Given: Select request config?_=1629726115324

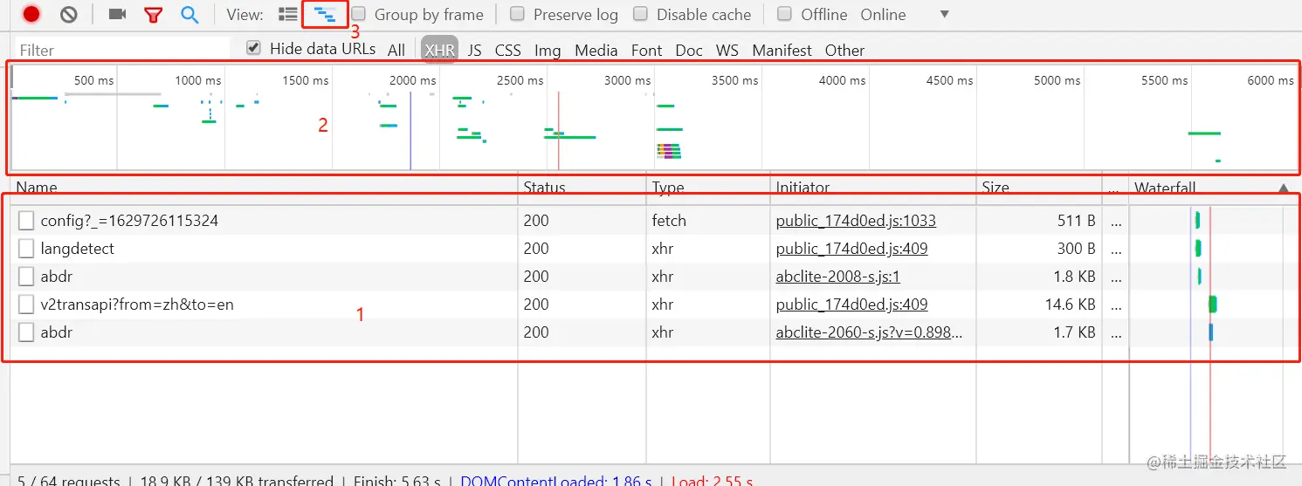Looking at the screenshot, I should tap(129, 221).
